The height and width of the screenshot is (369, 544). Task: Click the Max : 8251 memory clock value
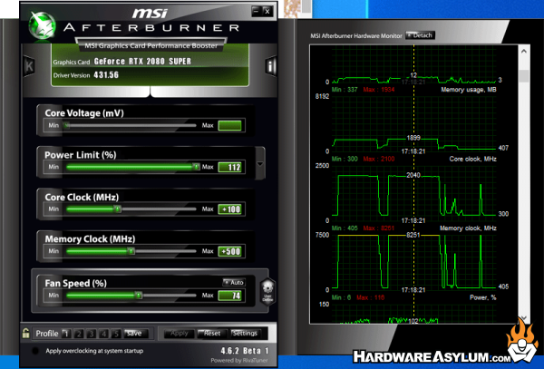coord(379,228)
